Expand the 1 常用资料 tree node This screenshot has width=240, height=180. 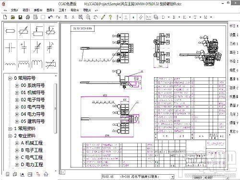click(10, 129)
